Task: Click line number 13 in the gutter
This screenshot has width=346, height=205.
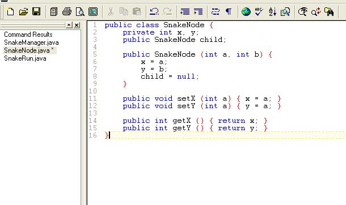Action: point(92,113)
